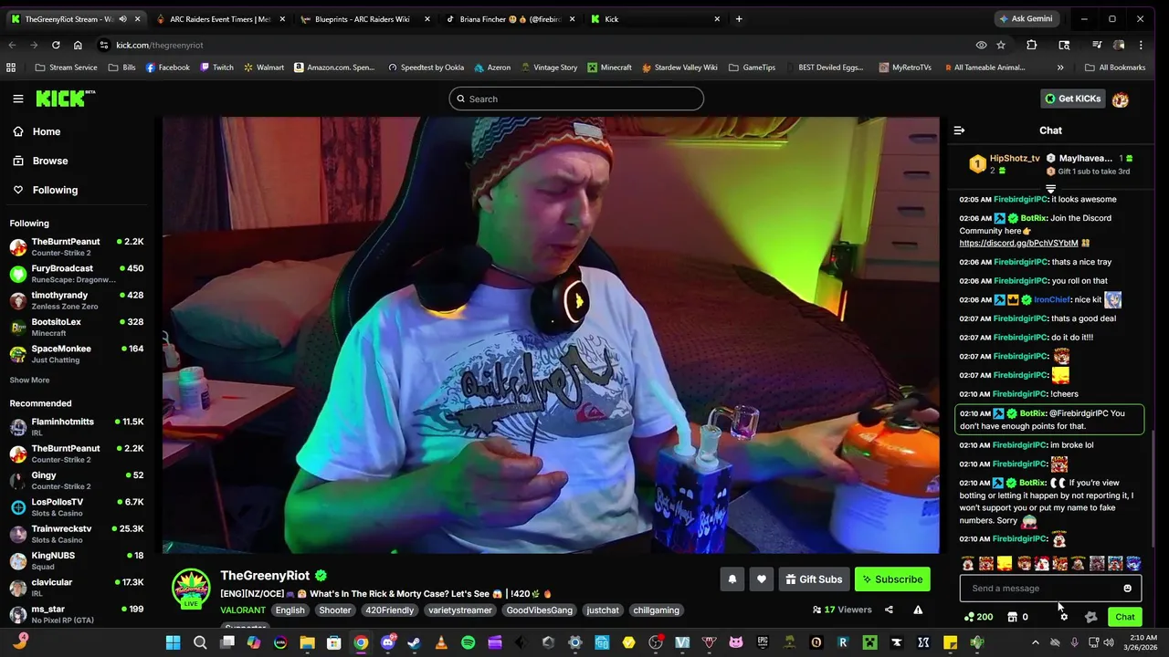Select the English tag
1169x657 pixels.
tap(290, 610)
